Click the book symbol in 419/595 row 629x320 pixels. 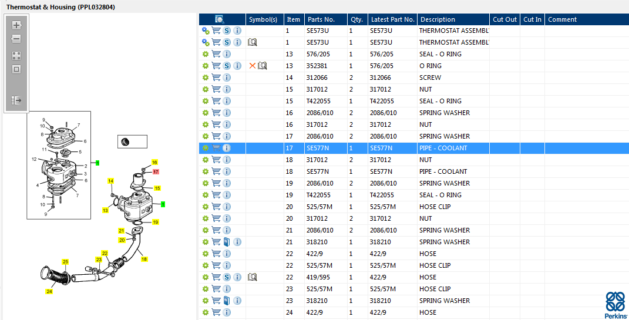(x=253, y=277)
